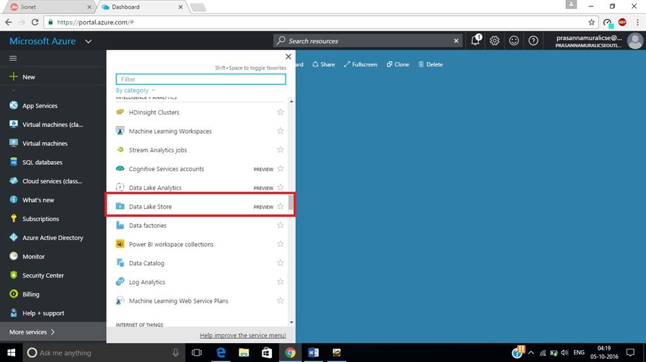
Task: Open portal settings gear icon
Action: point(495,40)
